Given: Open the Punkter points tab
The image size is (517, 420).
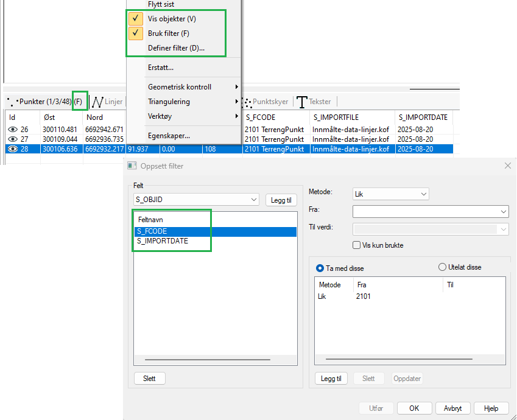Looking at the screenshot, I should click(37, 102).
